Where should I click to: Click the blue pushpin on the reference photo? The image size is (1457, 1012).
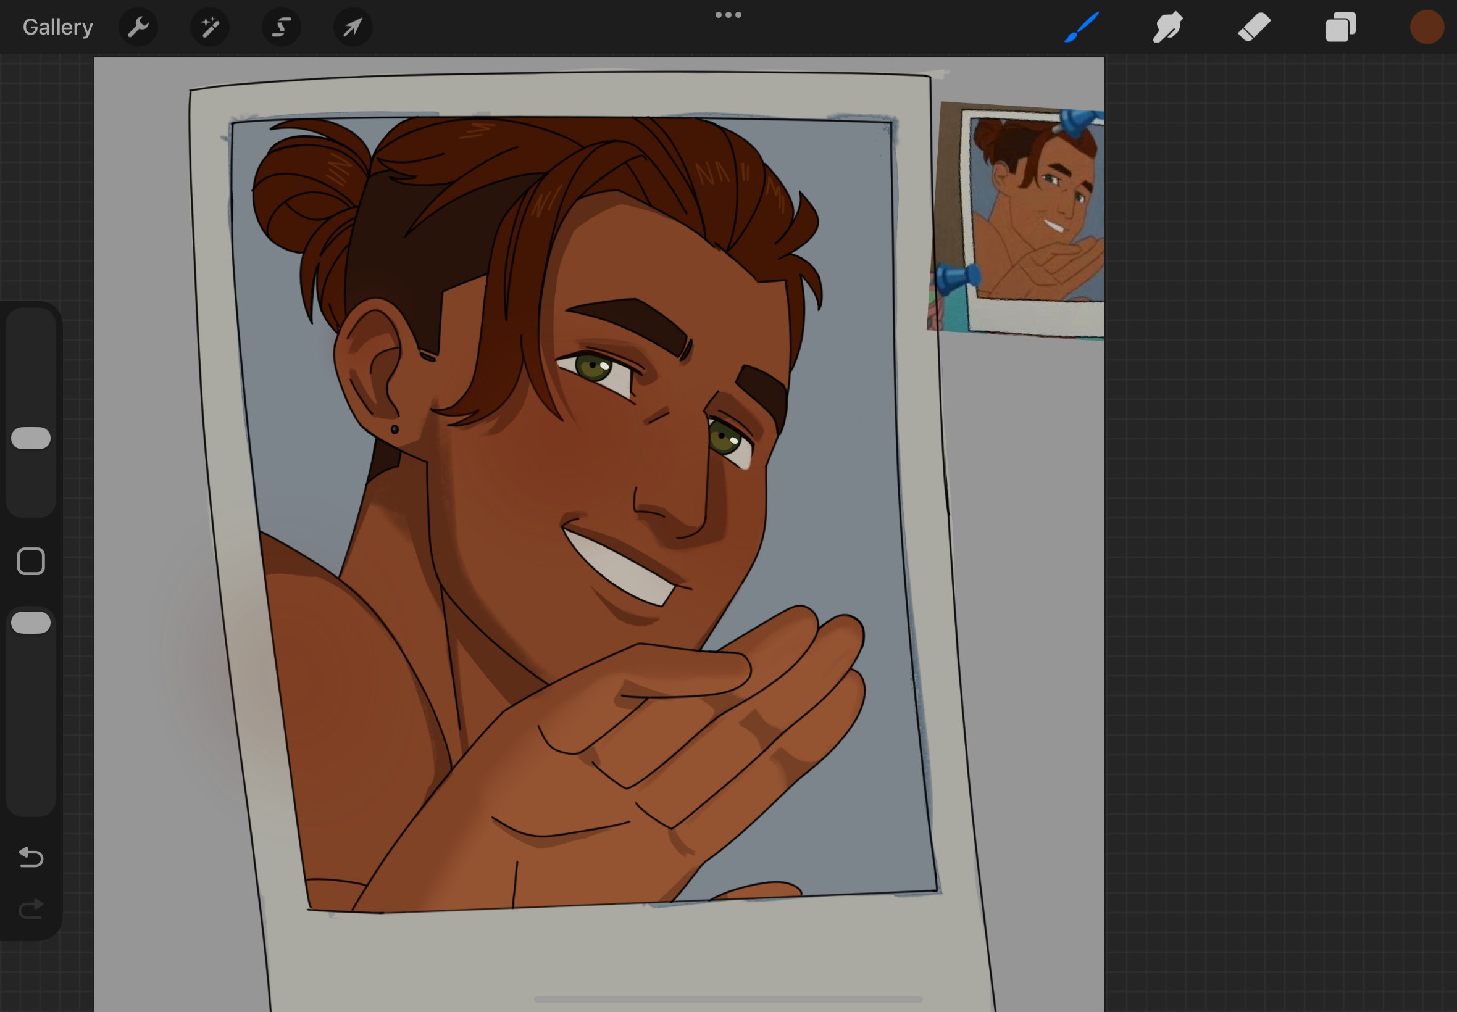[958, 278]
